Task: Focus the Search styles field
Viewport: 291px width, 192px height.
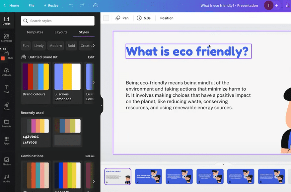Action: (x=57, y=21)
